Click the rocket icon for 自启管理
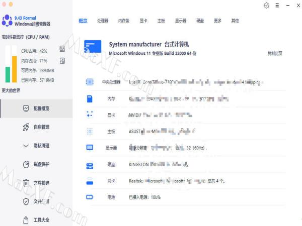The width and height of the screenshot is (302, 226). [26, 127]
